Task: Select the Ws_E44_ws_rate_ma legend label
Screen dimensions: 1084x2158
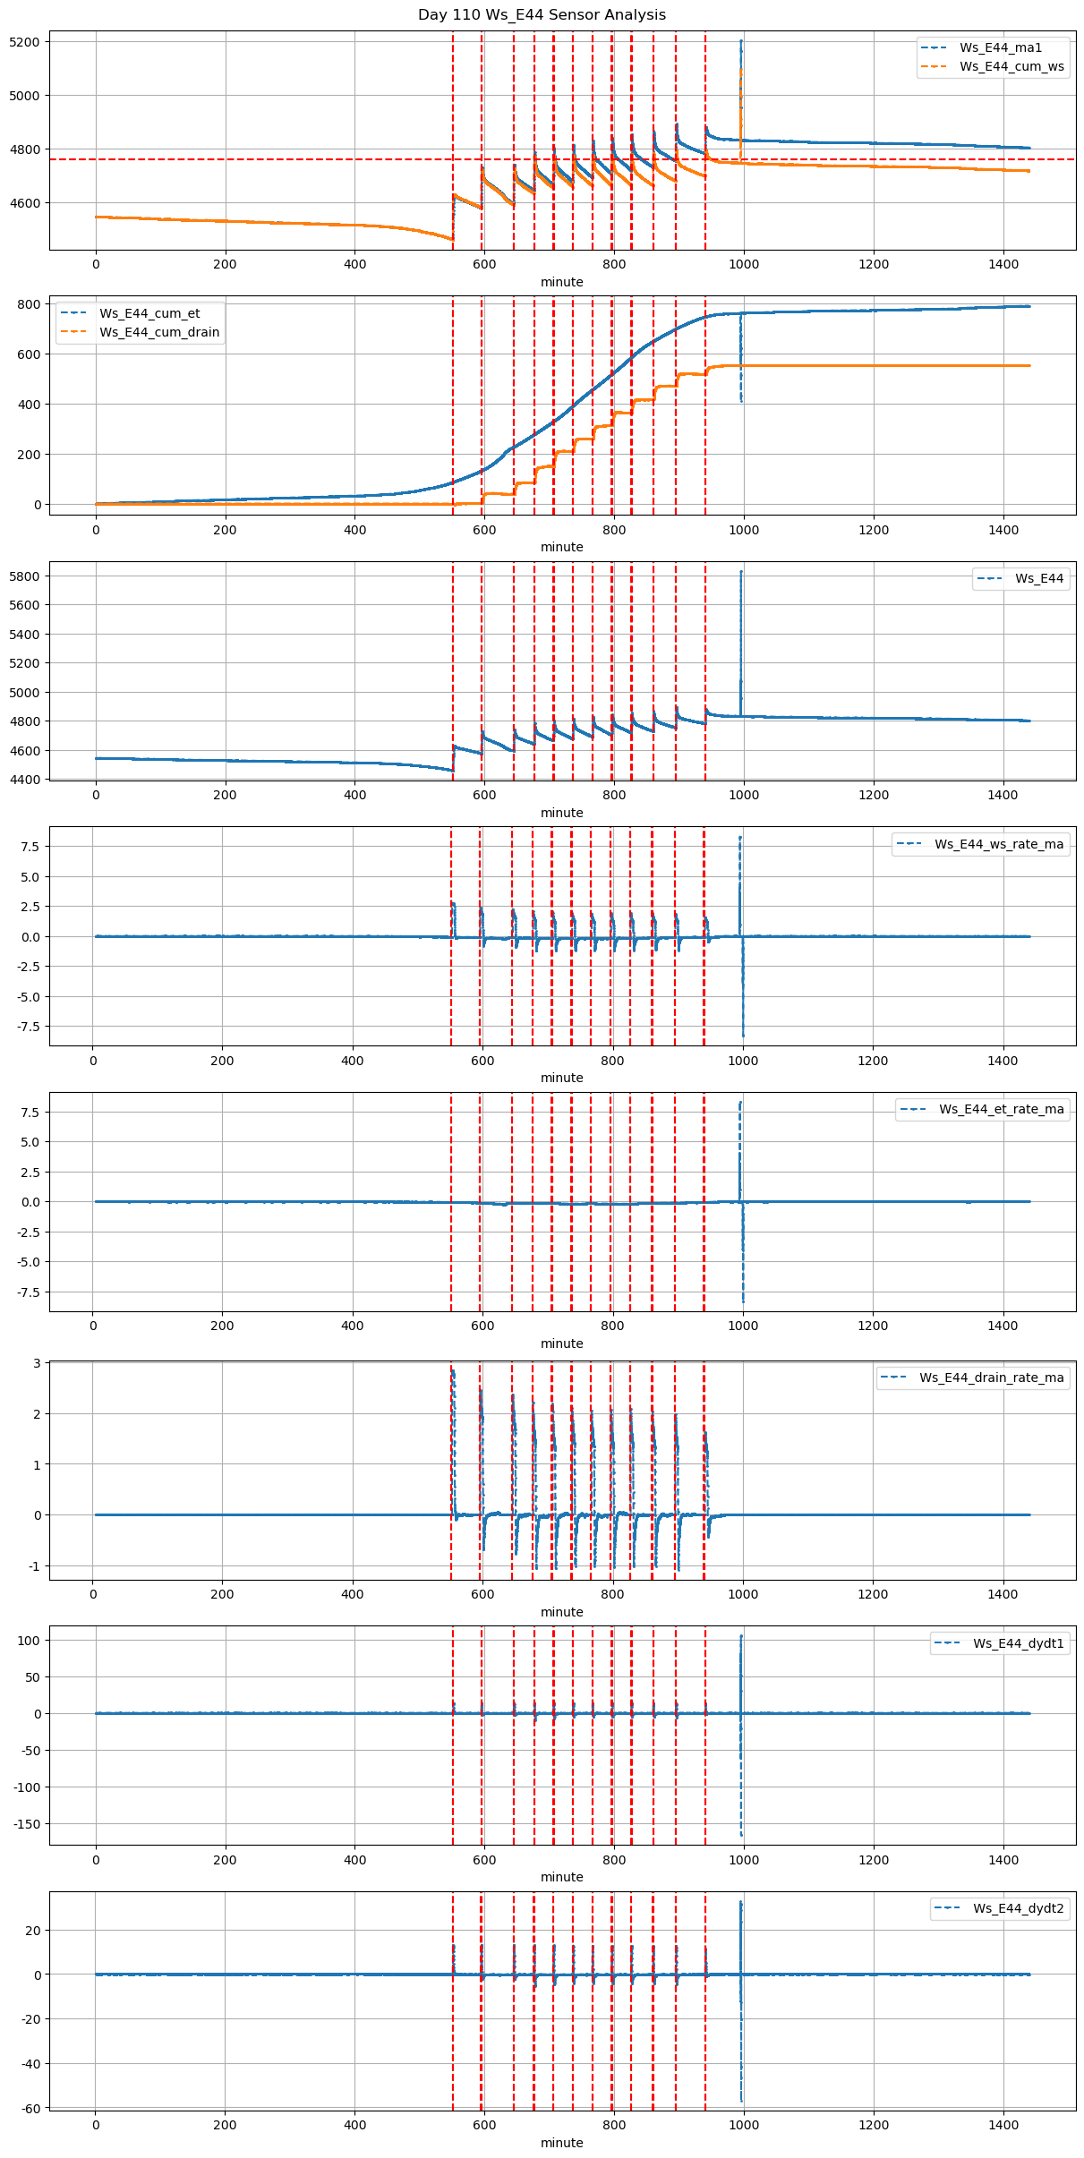Action: (x=999, y=844)
